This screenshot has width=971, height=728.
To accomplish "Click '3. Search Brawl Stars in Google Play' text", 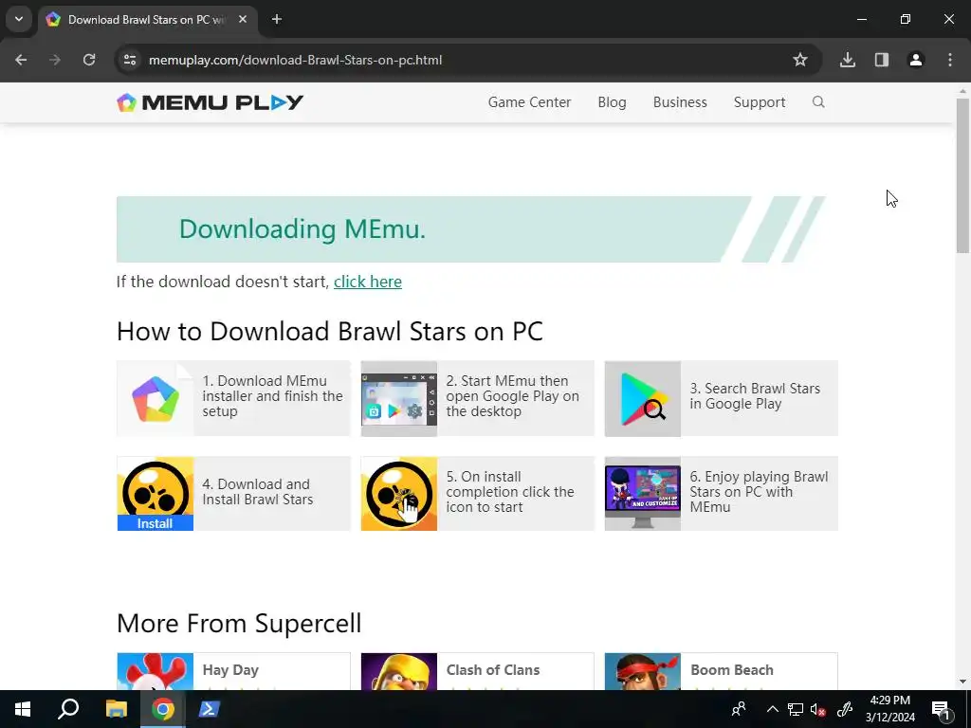I will [755, 396].
